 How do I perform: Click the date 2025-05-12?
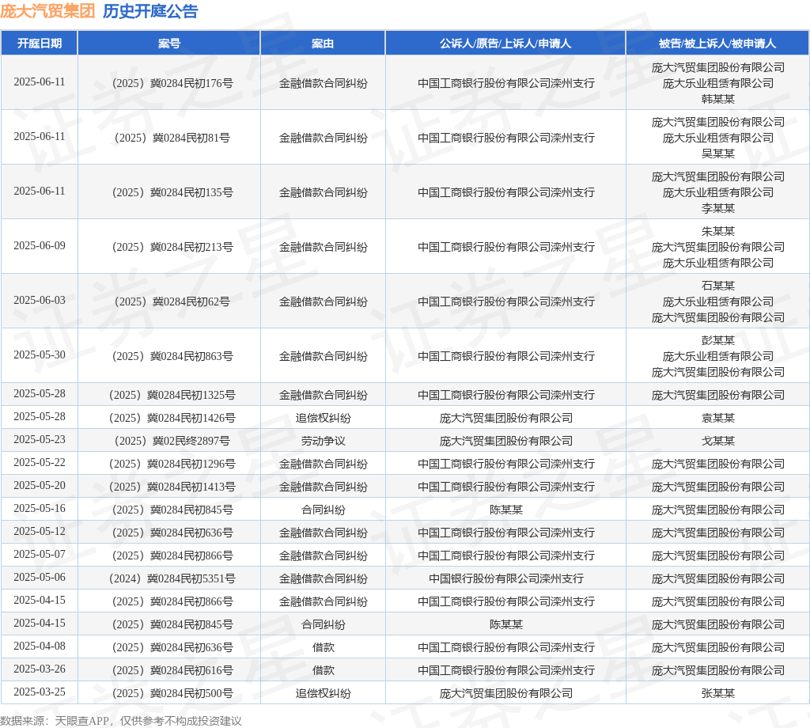click(40, 531)
